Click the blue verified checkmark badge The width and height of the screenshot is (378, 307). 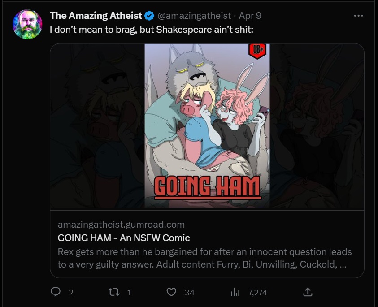tap(149, 16)
